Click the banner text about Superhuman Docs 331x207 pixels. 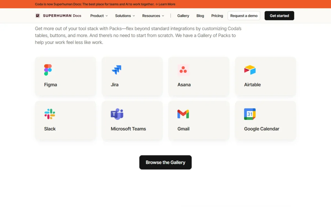(95, 4)
